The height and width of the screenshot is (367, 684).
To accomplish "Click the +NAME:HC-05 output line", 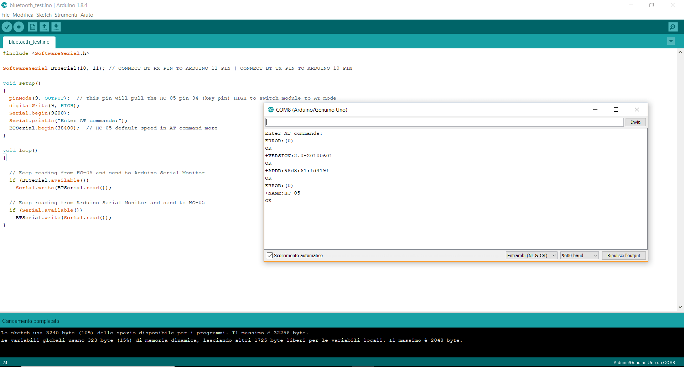I will pyautogui.click(x=283, y=193).
